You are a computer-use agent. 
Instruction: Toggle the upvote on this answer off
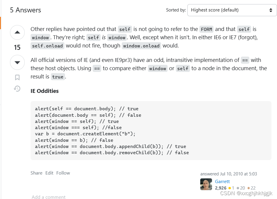17,32
